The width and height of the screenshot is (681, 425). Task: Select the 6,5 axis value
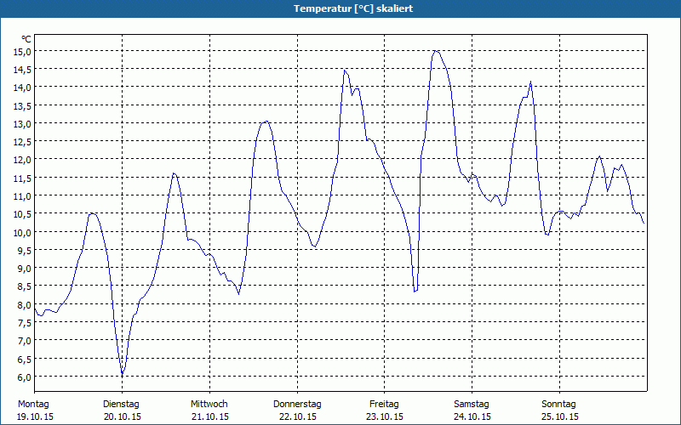pos(25,359)
